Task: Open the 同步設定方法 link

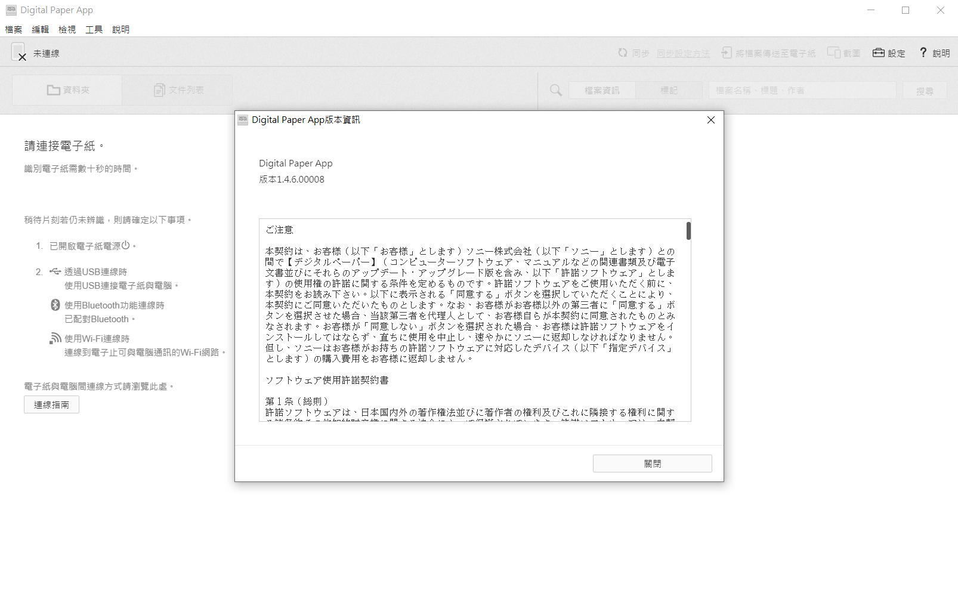Action: tap(683, 54)
